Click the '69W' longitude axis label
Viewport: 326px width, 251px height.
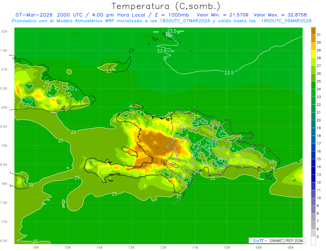coord(258,247)
